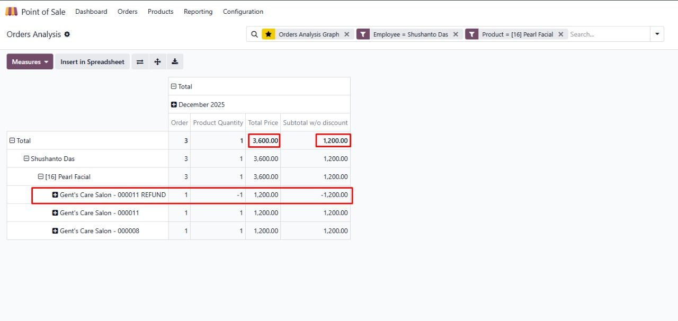Open the settings gear beside Orders Analysis

[67, 34]
